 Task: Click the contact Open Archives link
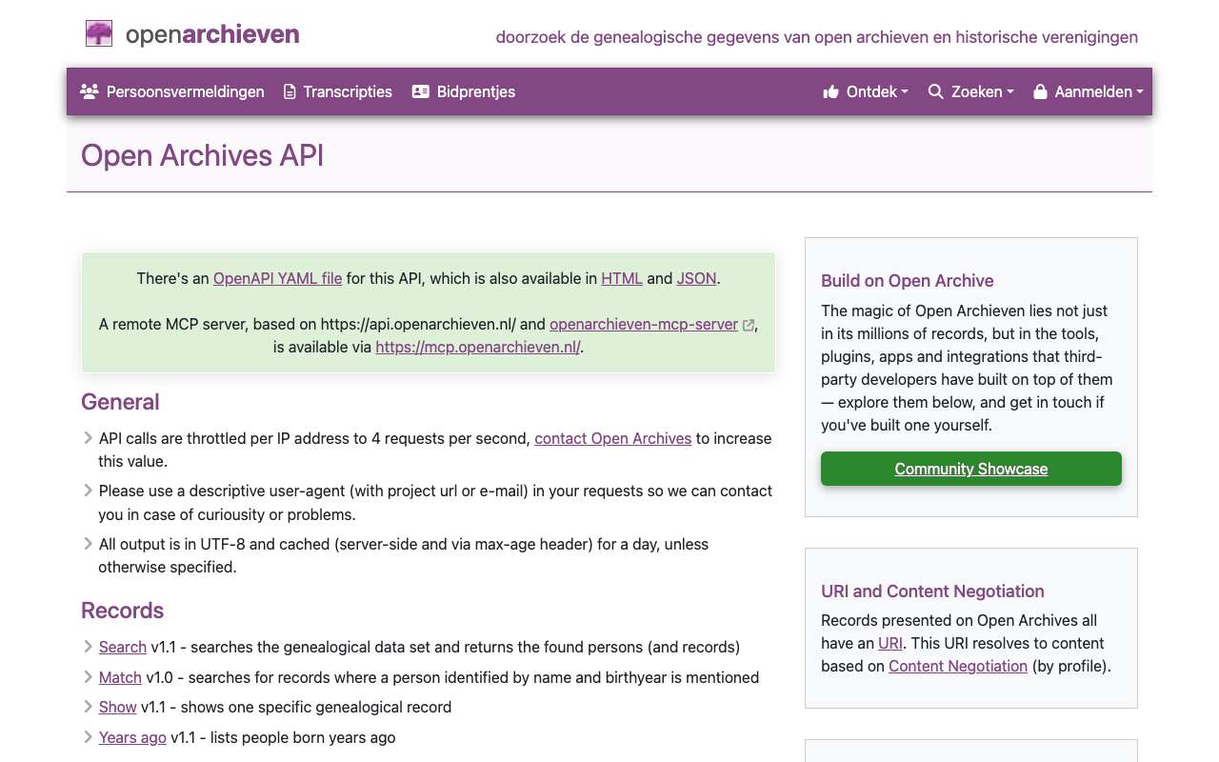click(613, 438)
